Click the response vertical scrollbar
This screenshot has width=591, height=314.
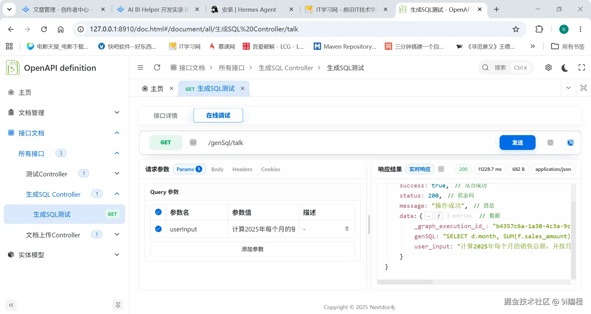(x=573, y=240)
